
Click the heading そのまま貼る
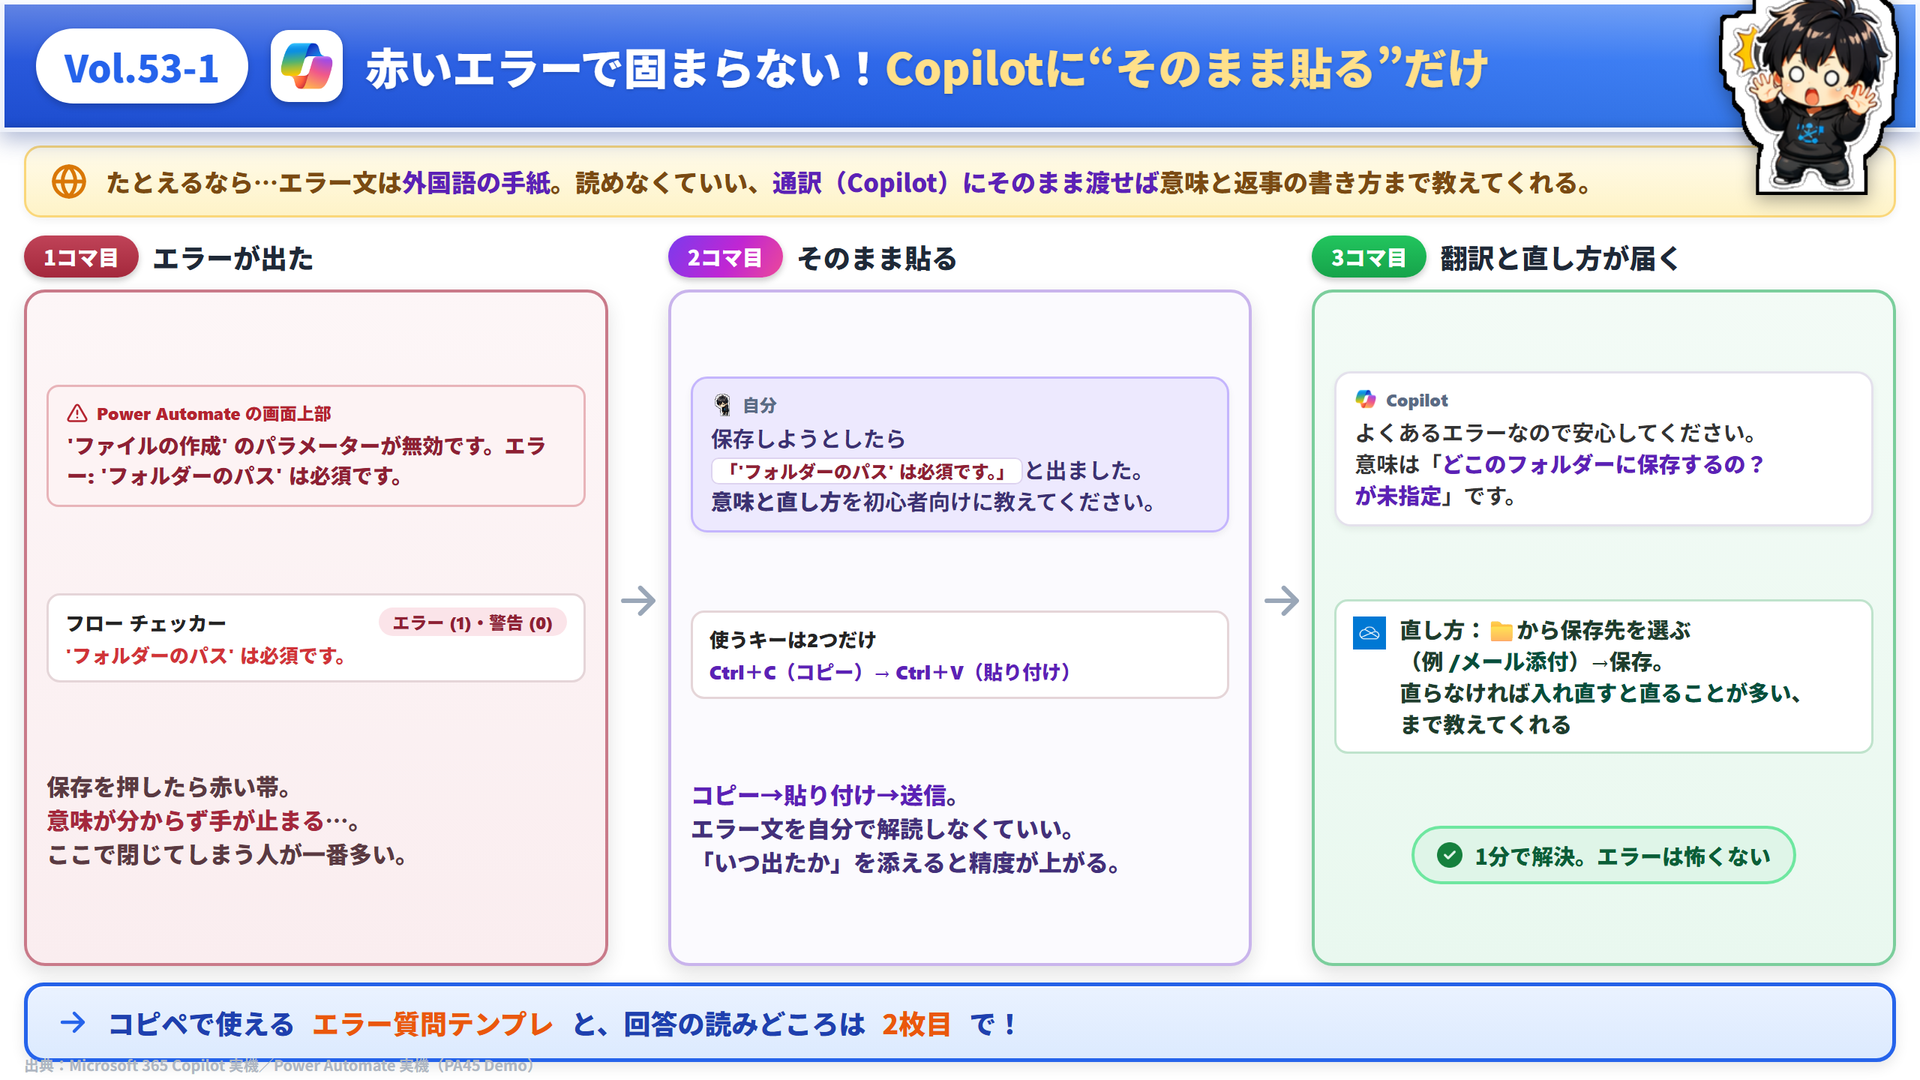pos(877,258)
